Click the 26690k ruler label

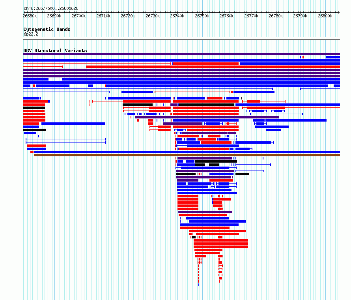click(x=54, y=16)
